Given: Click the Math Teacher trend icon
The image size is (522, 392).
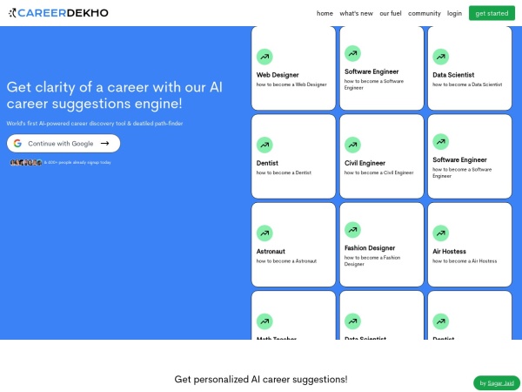Looking at the screenshot, I should coord(264,321).
